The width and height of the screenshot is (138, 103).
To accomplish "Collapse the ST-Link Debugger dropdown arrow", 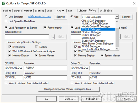I will pyautogui.click(x=117, y=17).
